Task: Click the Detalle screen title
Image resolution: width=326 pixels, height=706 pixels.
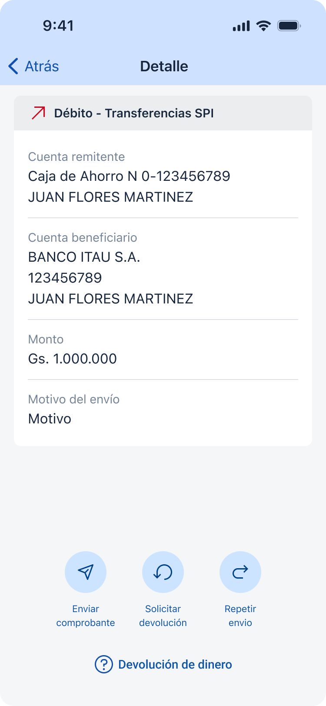Action: (164, 66)
